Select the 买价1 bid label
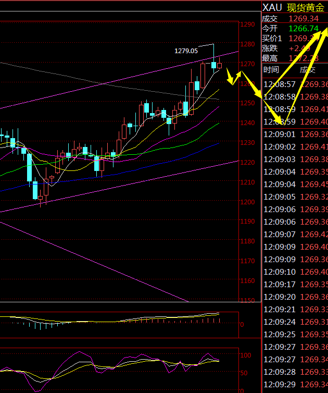The image size is (328, 393). 272,39
